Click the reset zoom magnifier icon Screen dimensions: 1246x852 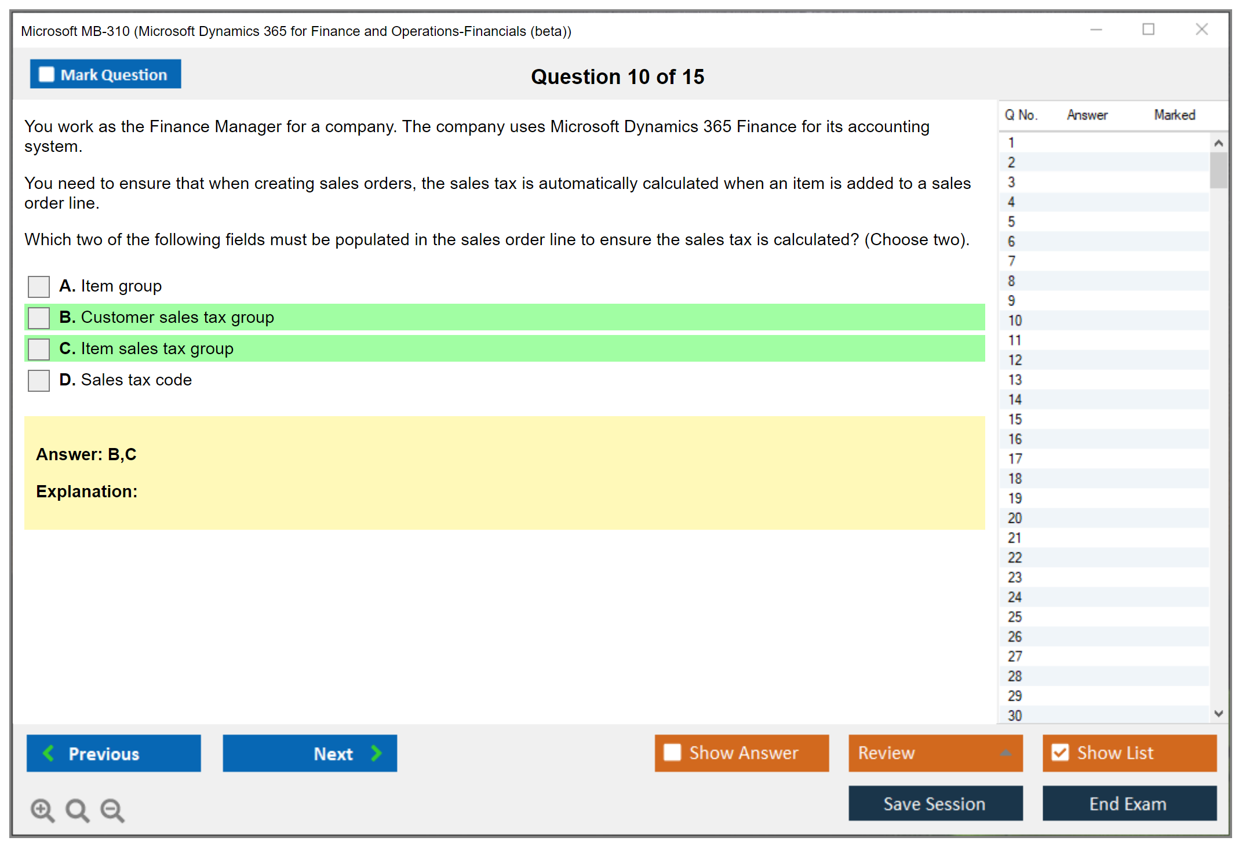tap(77, 810)
